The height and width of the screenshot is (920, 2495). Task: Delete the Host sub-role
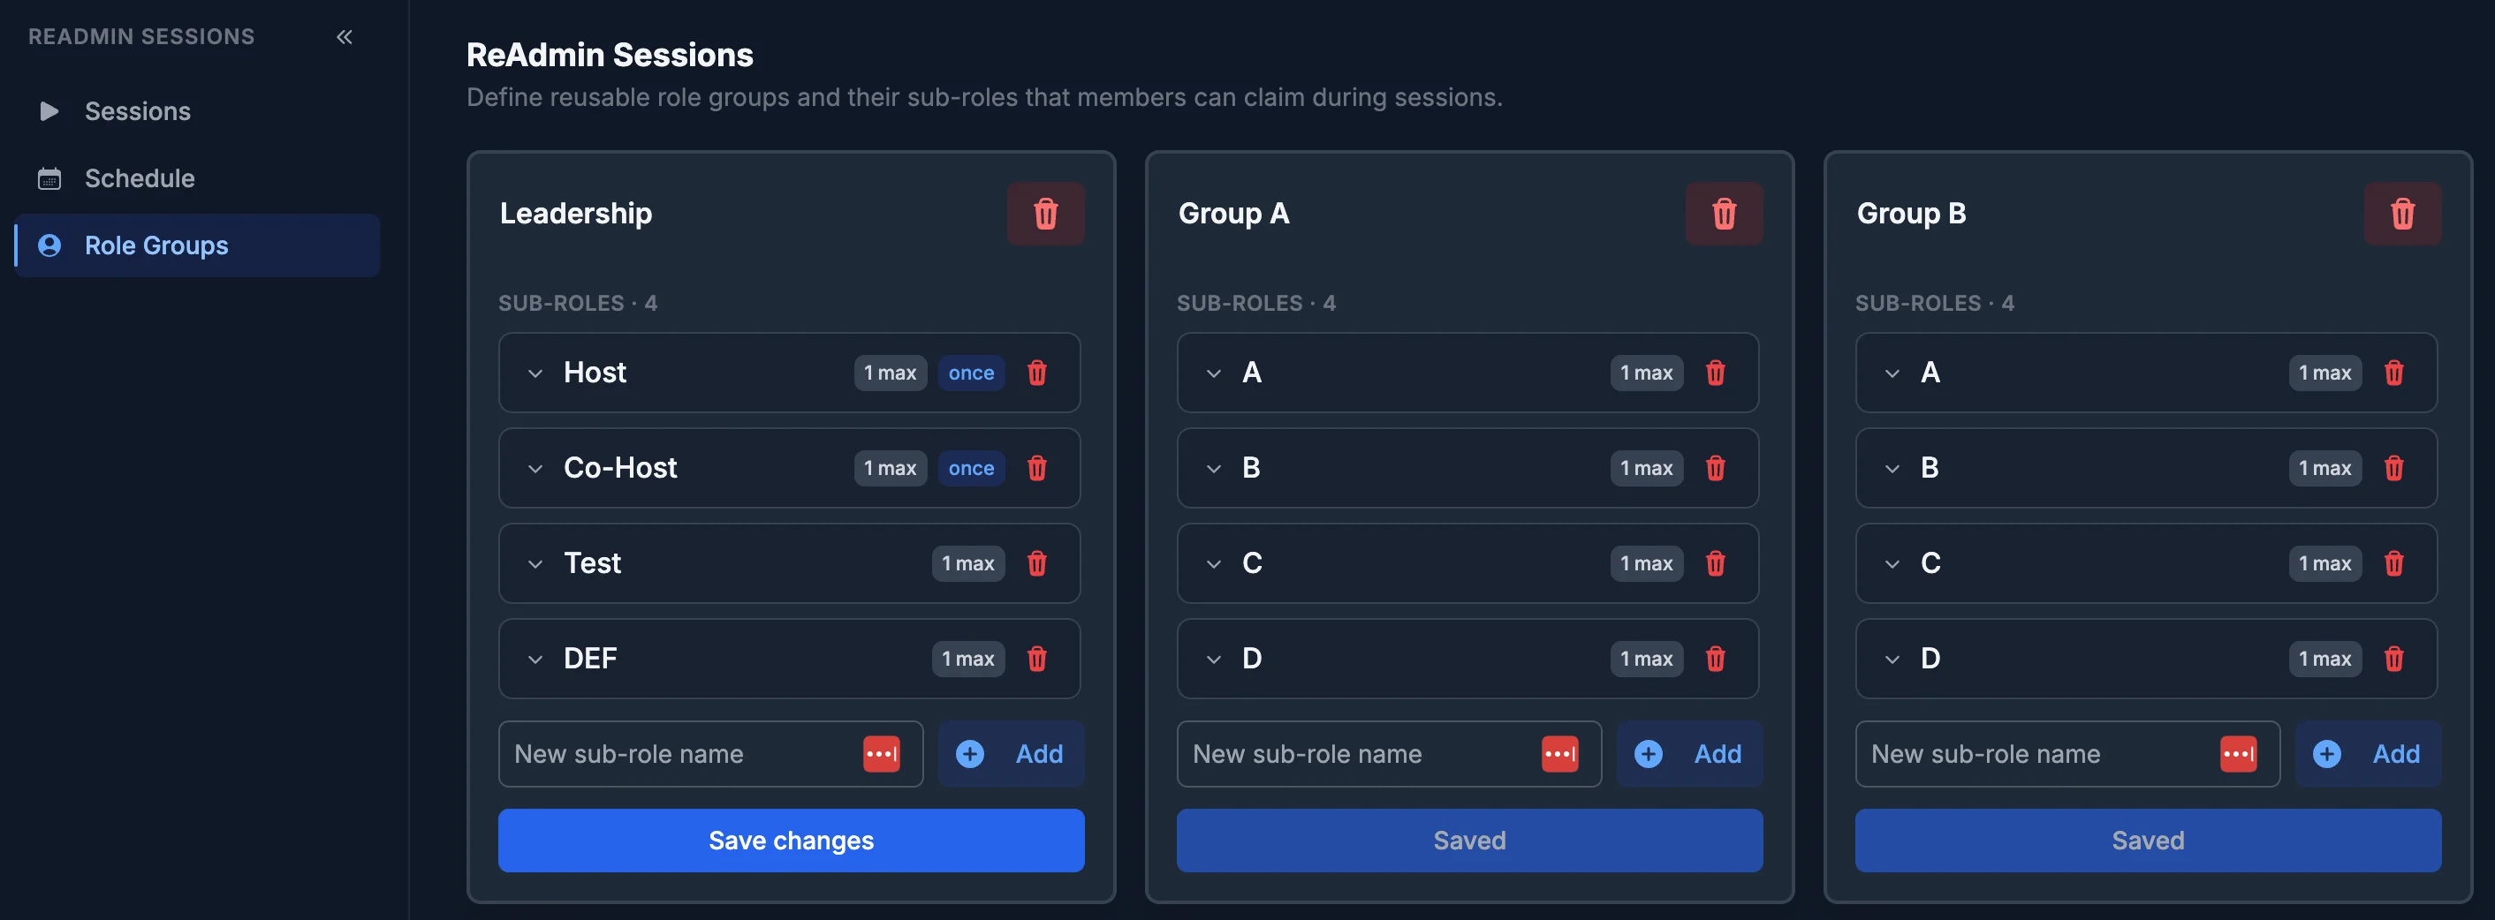click(1036, 373)
